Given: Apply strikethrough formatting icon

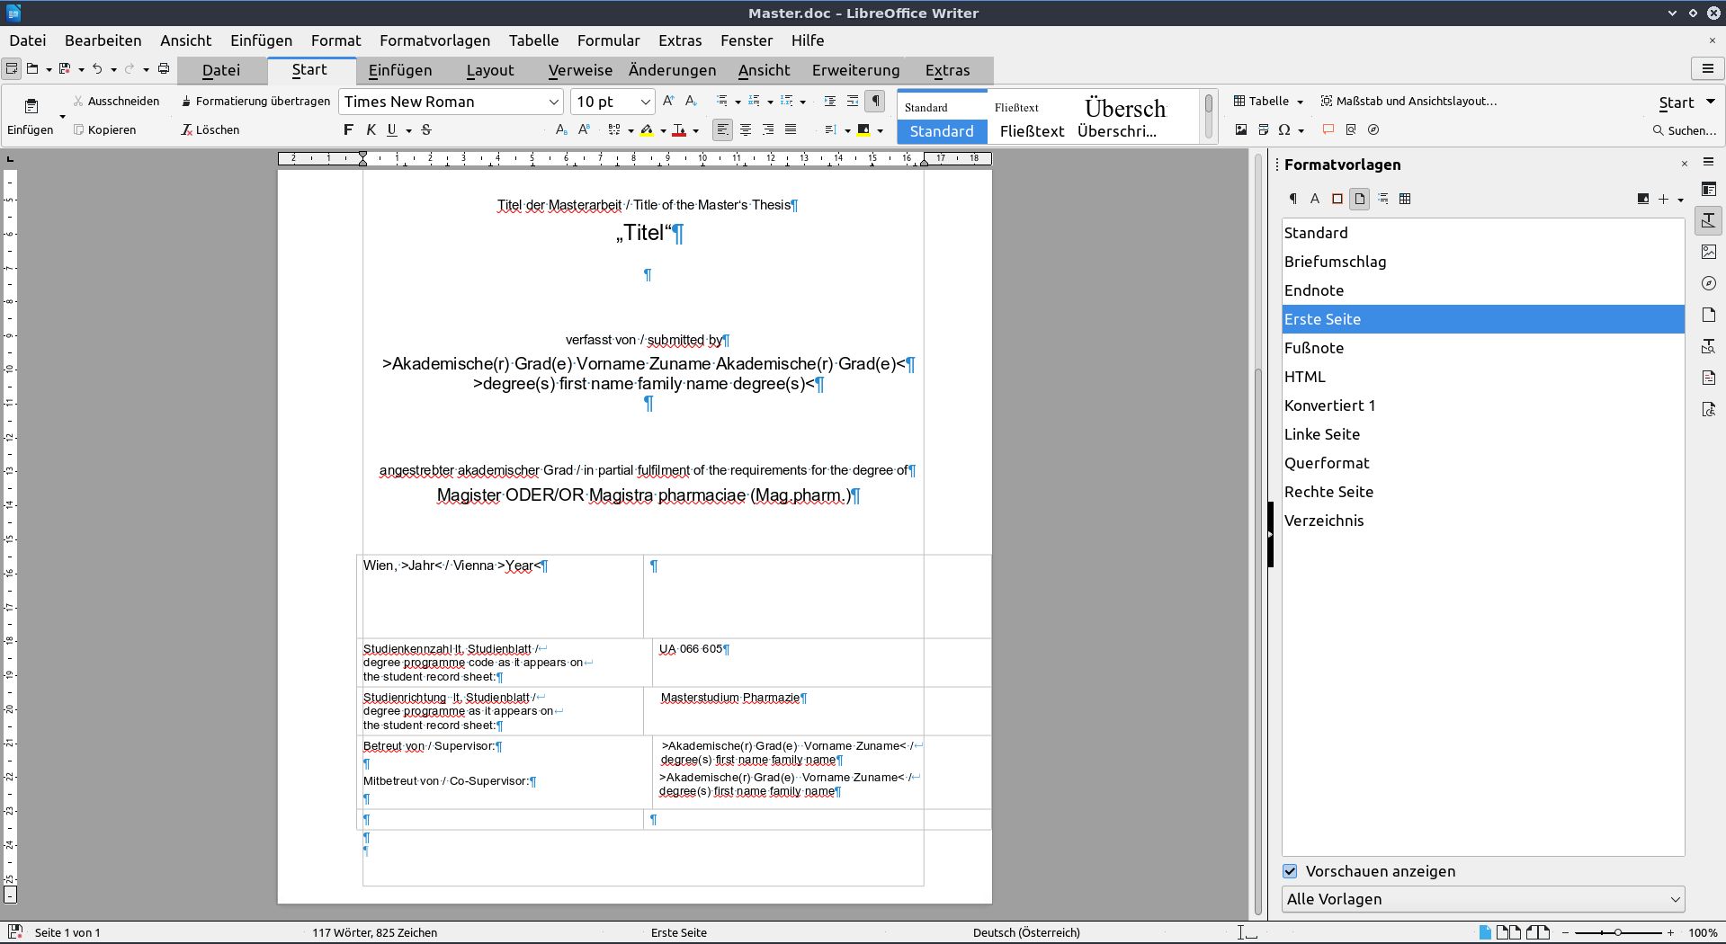Looking at the screenshot, I should 426,130.
